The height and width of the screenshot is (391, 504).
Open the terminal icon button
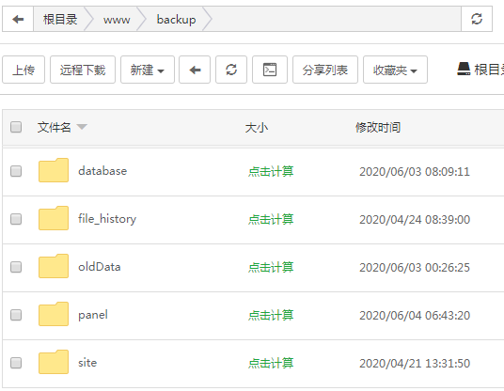[270, 70]
